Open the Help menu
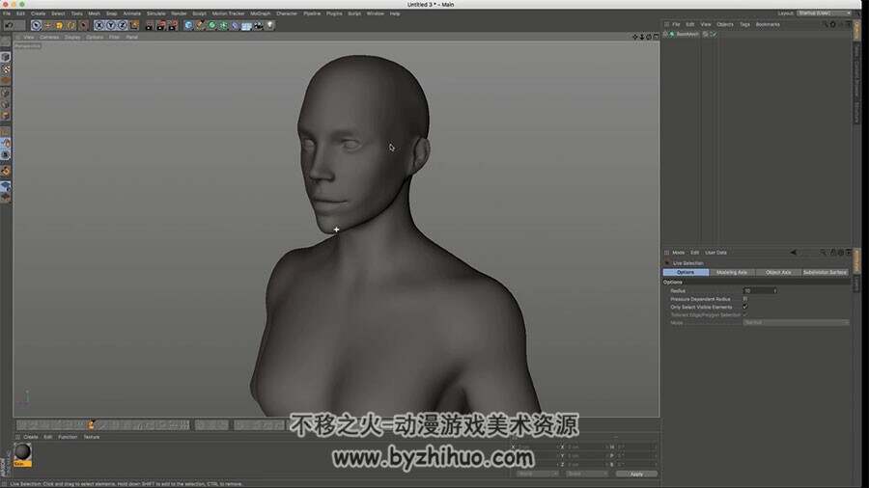Image resolution: width=869 pixels, height=488 pixels. coord(395,14)
